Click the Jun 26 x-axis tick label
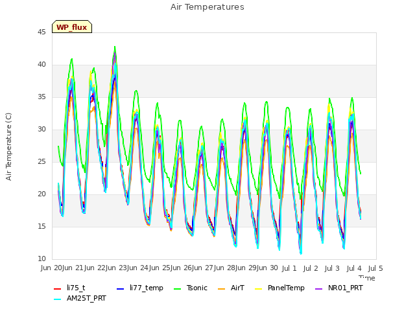Viewport: 415px width, 311px height. click(181, 268)
